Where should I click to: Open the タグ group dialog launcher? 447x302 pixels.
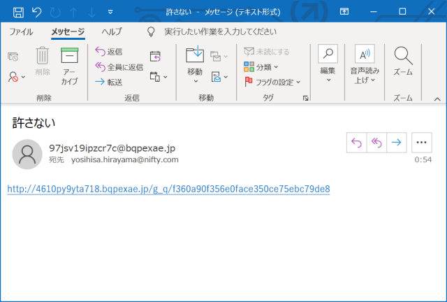(x=306, y=98)
